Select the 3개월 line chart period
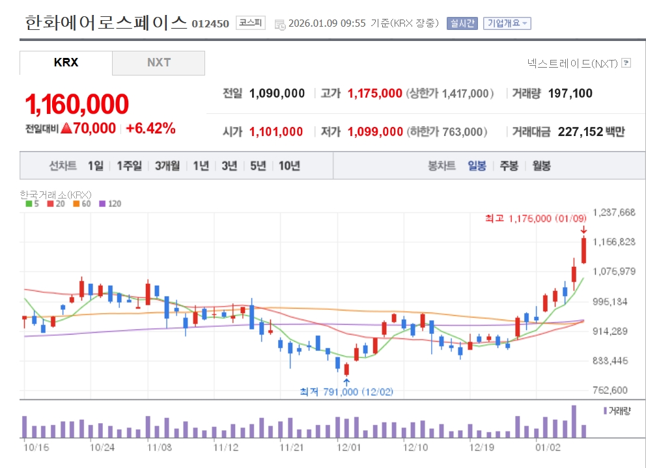646x468 pixels. 167,165
